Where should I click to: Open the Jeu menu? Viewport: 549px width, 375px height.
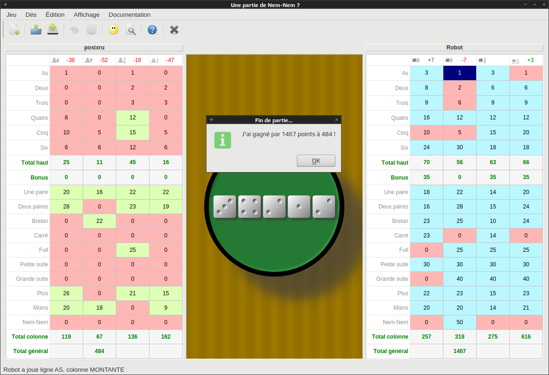[x=12, y=14]
